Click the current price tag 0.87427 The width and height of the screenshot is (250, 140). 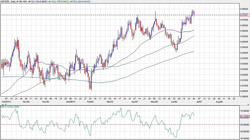click(x=245, y=15)
